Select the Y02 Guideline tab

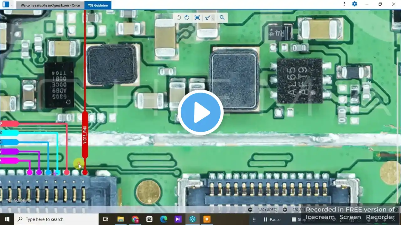click(x=98, y=5)
